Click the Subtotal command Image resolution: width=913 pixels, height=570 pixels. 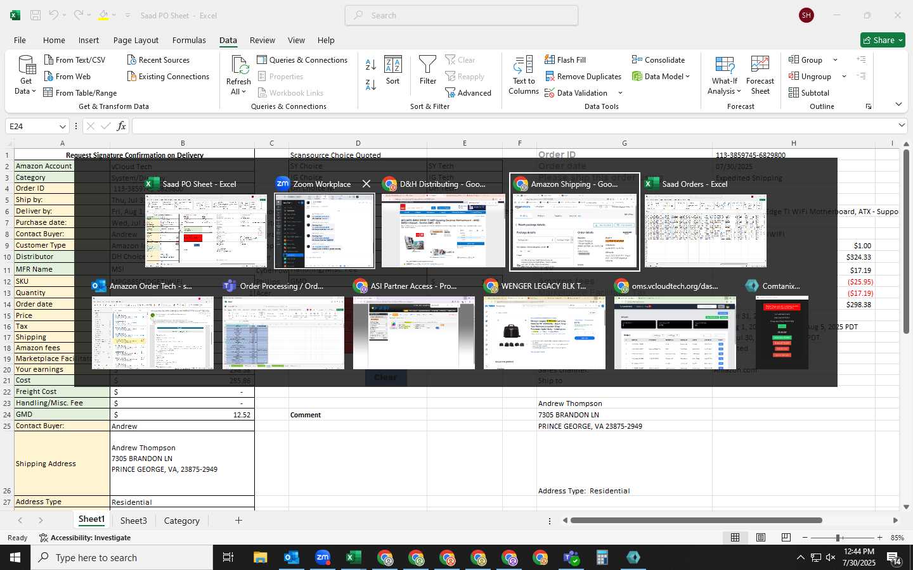[x=808, y=93]
